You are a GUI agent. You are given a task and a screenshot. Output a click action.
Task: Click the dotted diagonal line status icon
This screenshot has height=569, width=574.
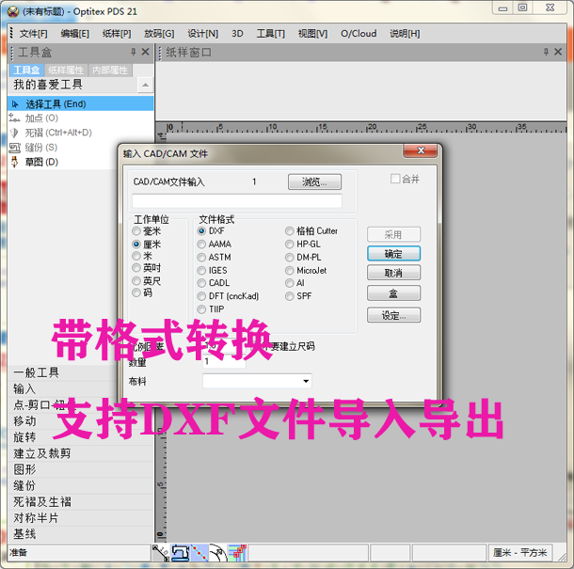point(199,553)
